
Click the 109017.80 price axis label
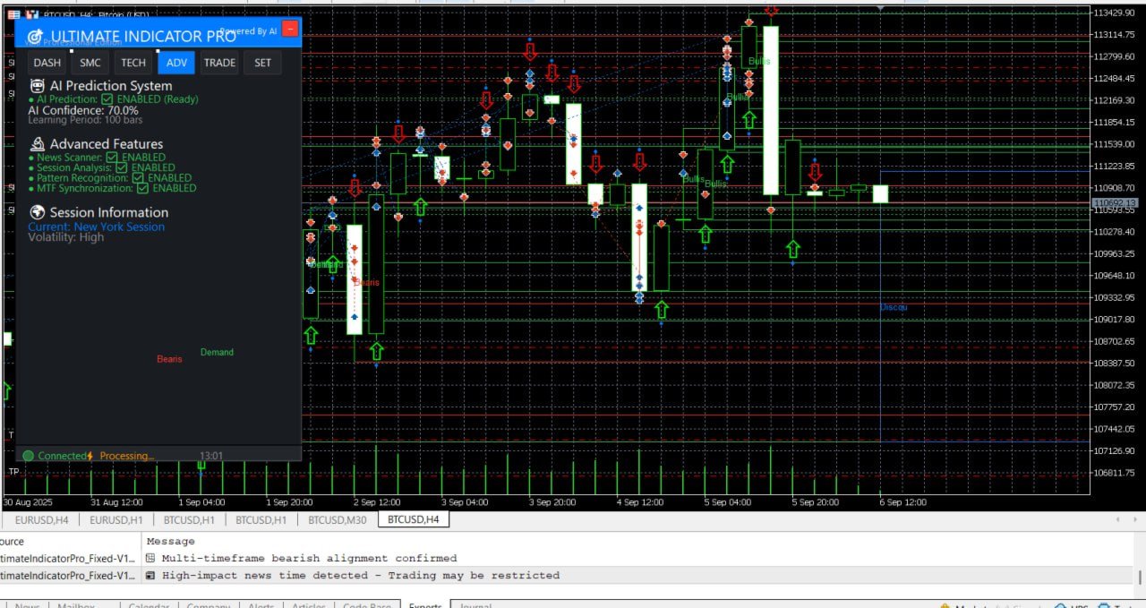point(1114,319)
